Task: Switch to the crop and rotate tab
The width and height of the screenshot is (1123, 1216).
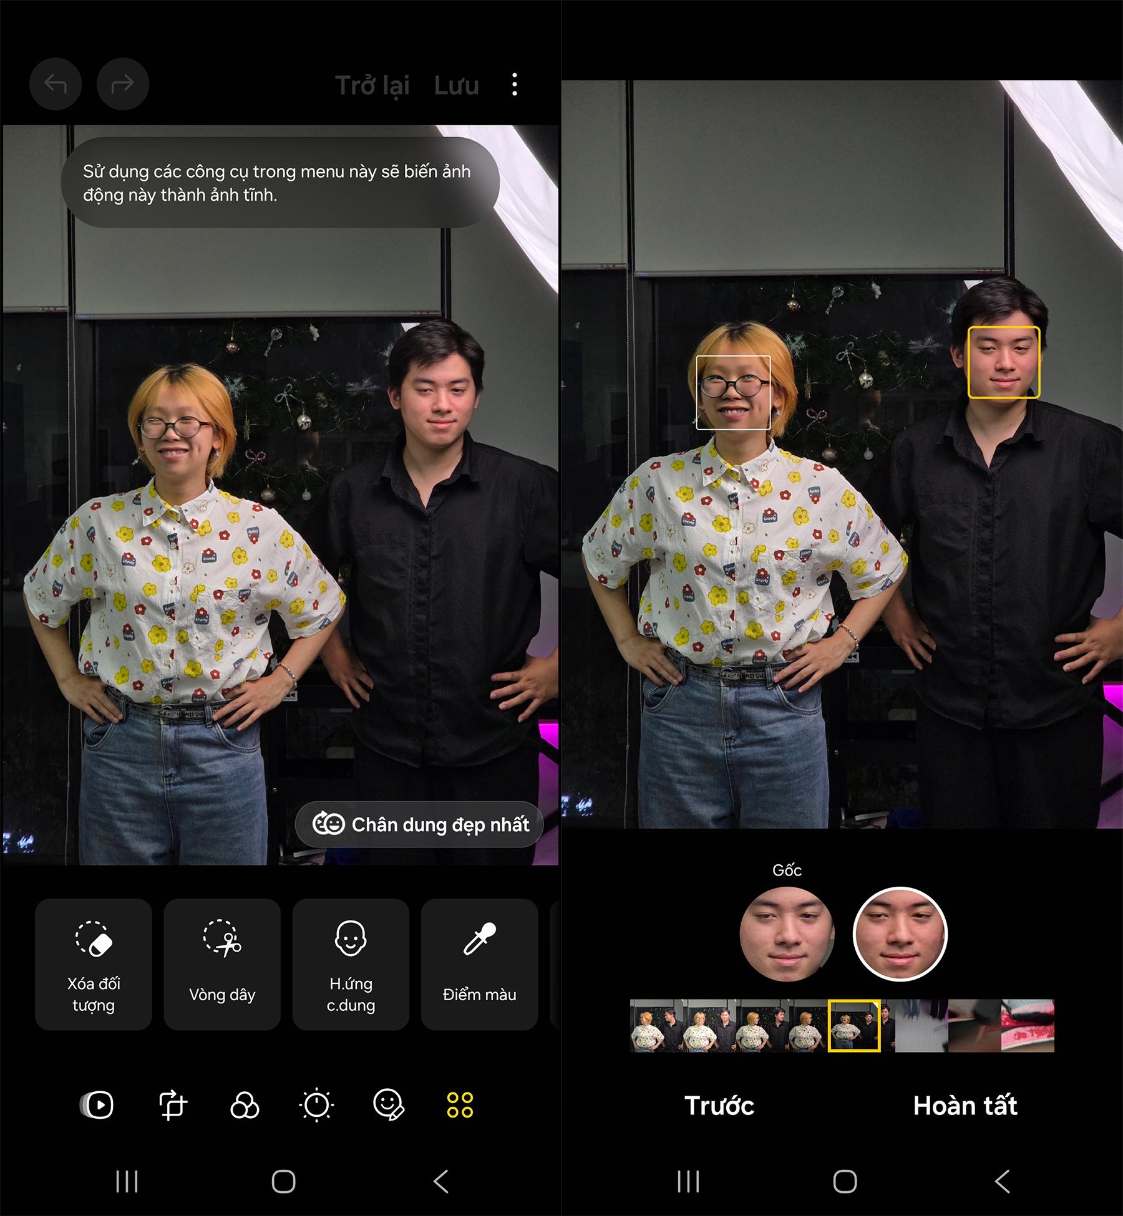Action: (172, 1105)
